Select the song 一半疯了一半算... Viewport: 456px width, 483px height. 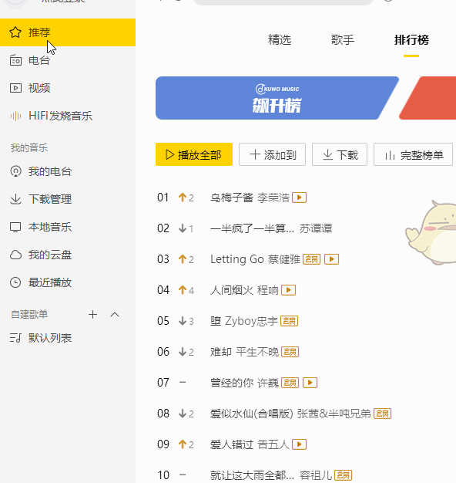click(252, 228)
